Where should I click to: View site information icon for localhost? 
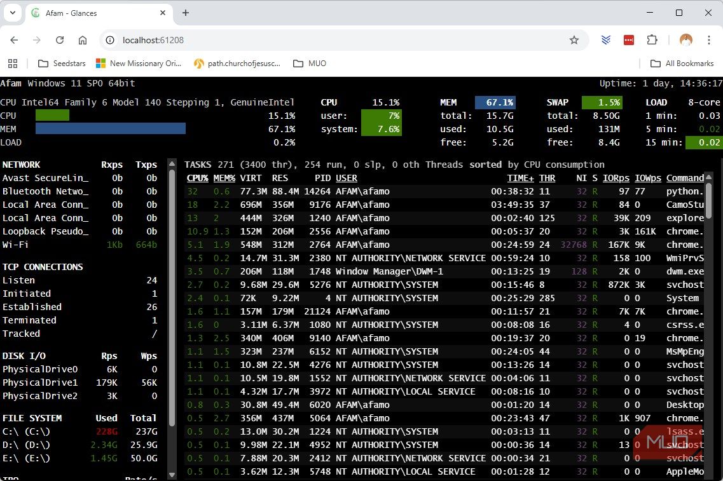(x=110, y=40)
